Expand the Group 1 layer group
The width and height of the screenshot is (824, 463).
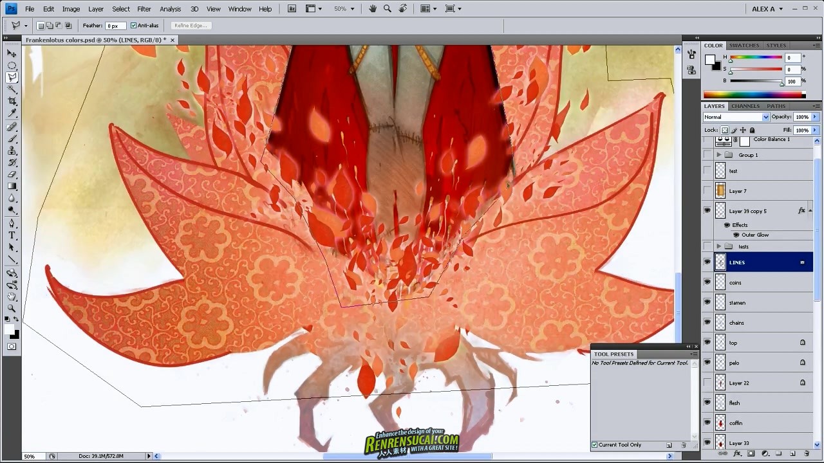point(718,155)
